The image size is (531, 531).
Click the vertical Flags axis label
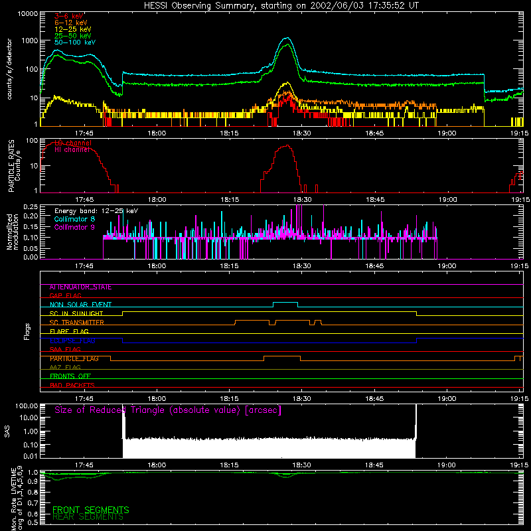coord(27,331)
